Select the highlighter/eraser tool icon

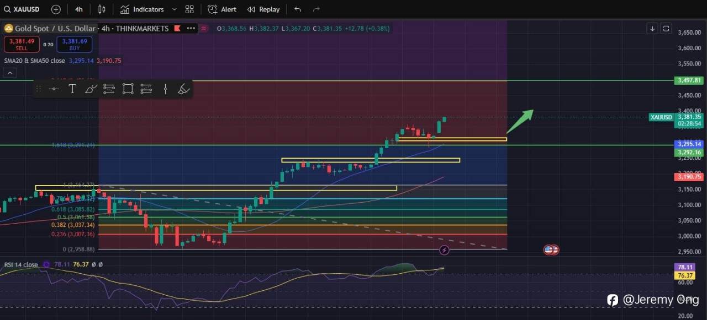pyautogui.click(x=184, y=89)
